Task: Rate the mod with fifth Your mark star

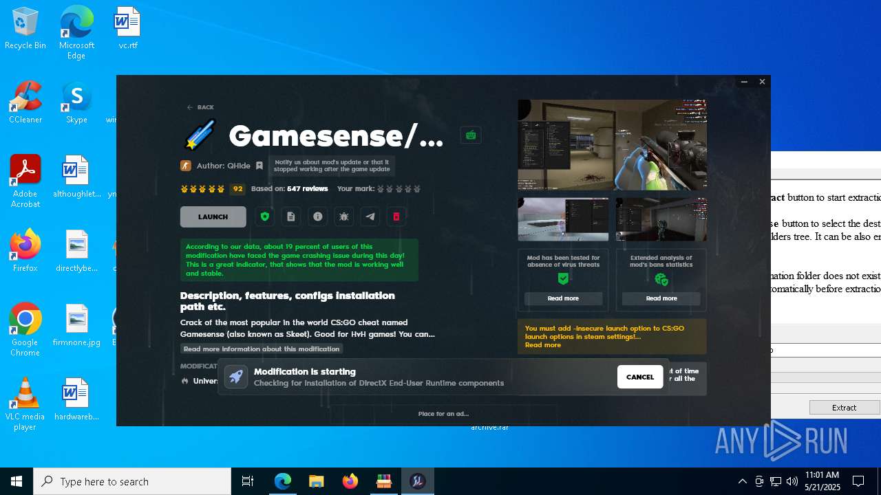Action: (416, 189)
